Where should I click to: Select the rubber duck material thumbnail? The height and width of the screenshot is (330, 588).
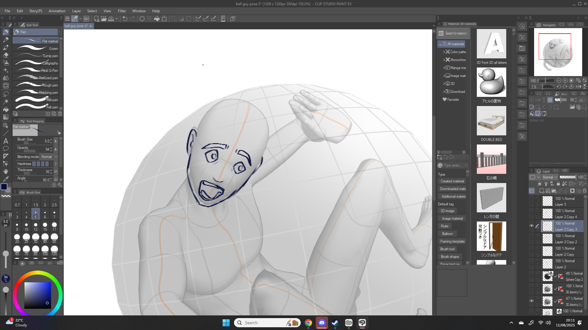coord(491,82)
